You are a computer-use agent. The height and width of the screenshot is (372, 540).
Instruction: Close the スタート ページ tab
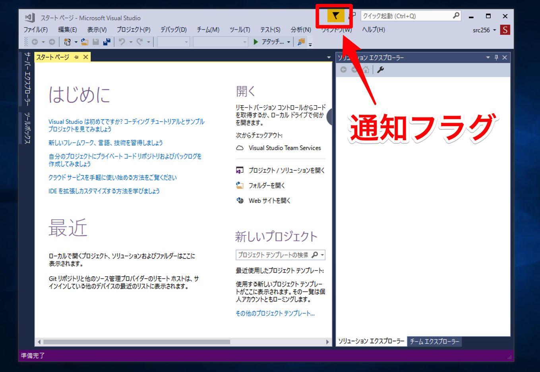(x=85, y=57)
